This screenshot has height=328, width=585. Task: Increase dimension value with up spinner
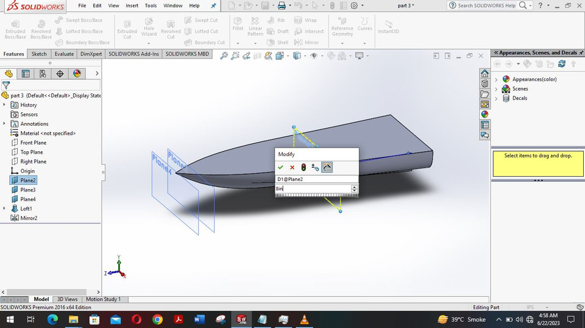[x=355, y=187]
